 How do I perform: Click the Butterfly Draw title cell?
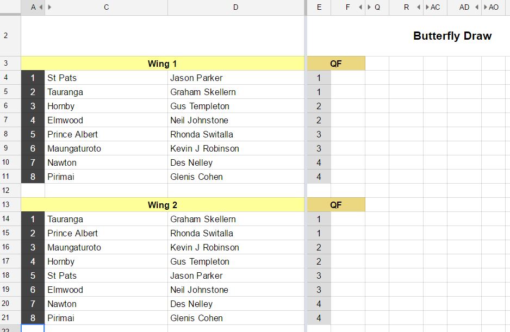pyautogui.click(x=452, y=36)
